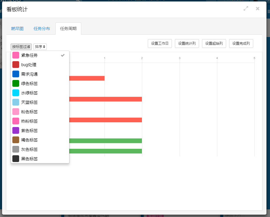The width and height of the screenshot is (270, 217).
Task: Open 设置起始列 settings
Action: [x=214, y=44]
